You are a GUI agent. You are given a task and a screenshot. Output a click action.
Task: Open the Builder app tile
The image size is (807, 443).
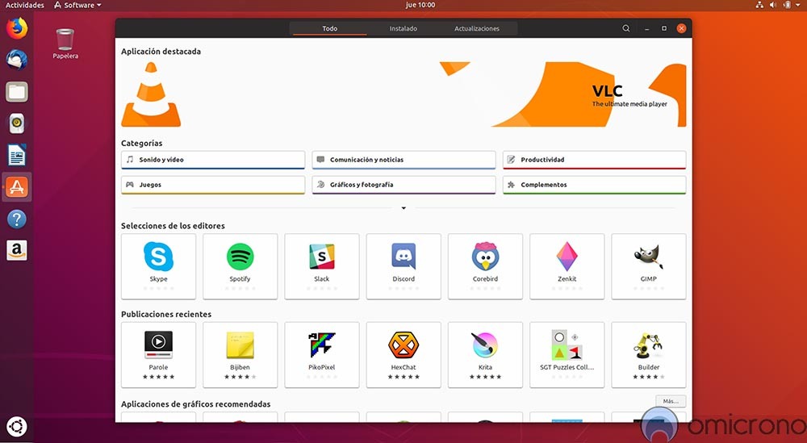pos(649,355)
